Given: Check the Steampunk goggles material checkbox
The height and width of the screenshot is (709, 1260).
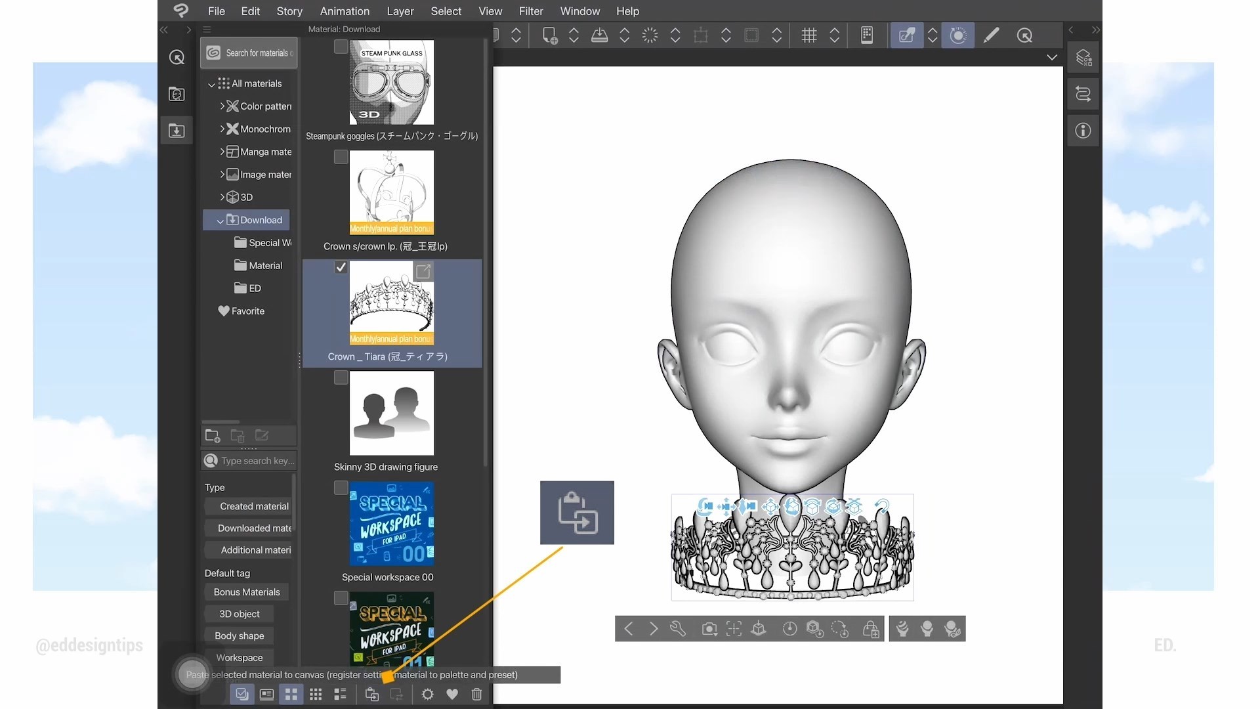Looking at the screenshot, I should (341, 47).
